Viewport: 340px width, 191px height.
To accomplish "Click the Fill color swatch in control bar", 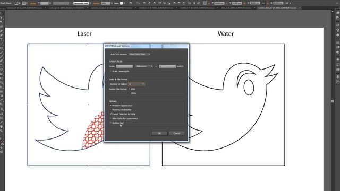I will coord(16,3).
